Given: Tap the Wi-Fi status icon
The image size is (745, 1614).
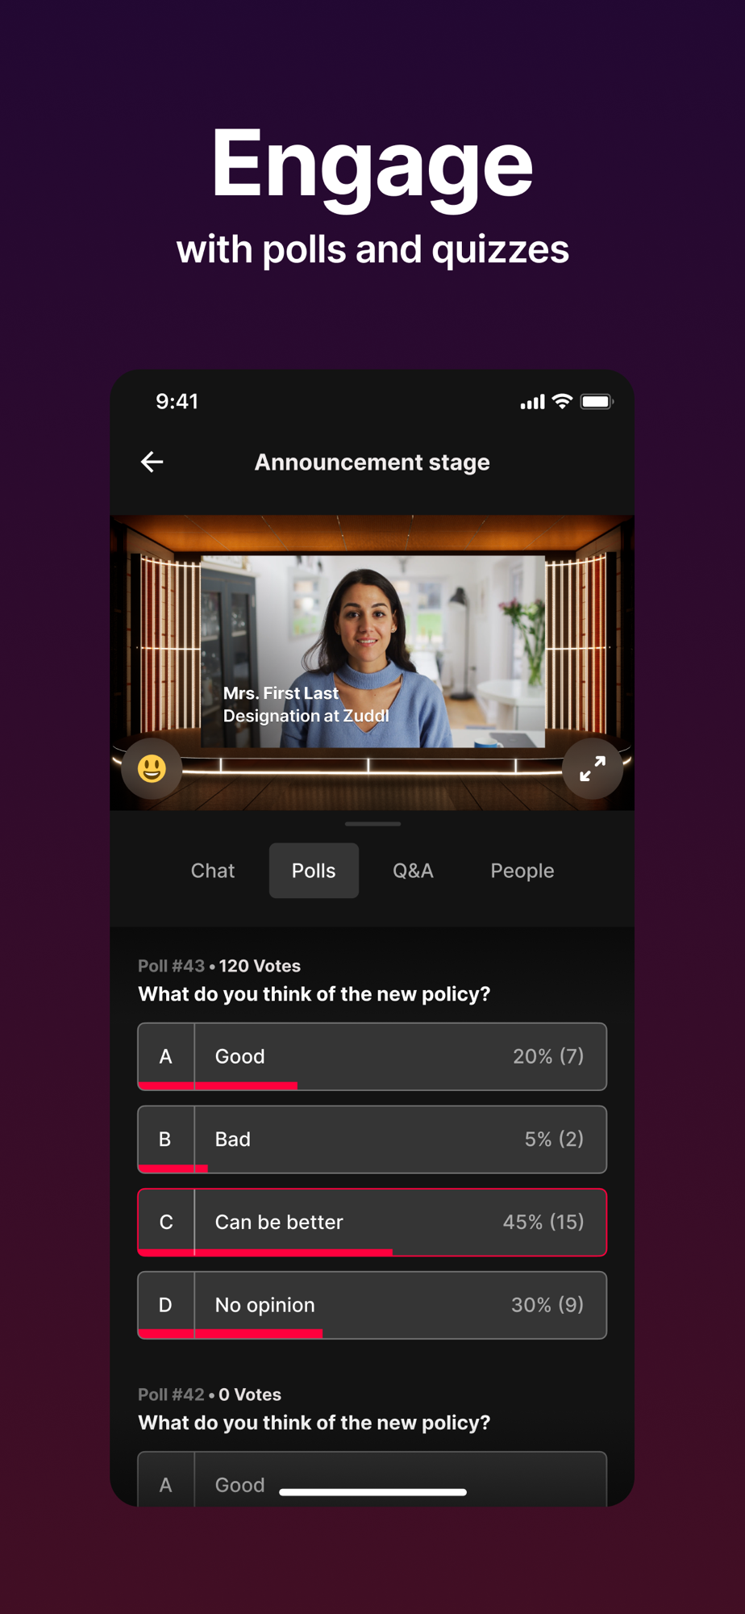Looking at the screenshot, I should pyautogui.click(x=562, y=401).
